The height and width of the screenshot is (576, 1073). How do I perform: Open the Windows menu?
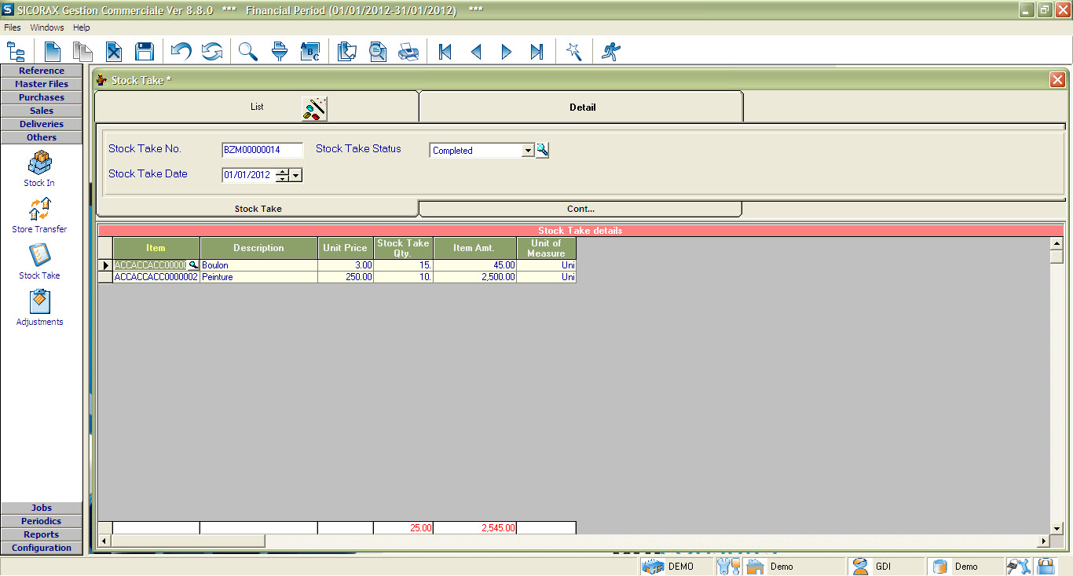47,27
